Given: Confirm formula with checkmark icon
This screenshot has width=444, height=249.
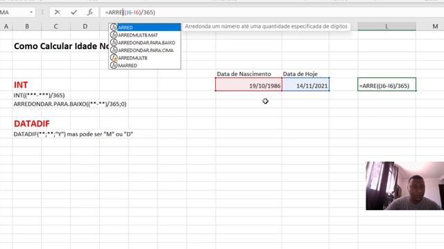Looking at the screenshot, I should coord(74,12).
